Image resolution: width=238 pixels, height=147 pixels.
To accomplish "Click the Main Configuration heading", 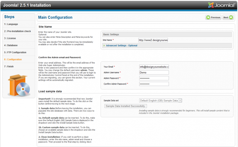I will point(55,17).
